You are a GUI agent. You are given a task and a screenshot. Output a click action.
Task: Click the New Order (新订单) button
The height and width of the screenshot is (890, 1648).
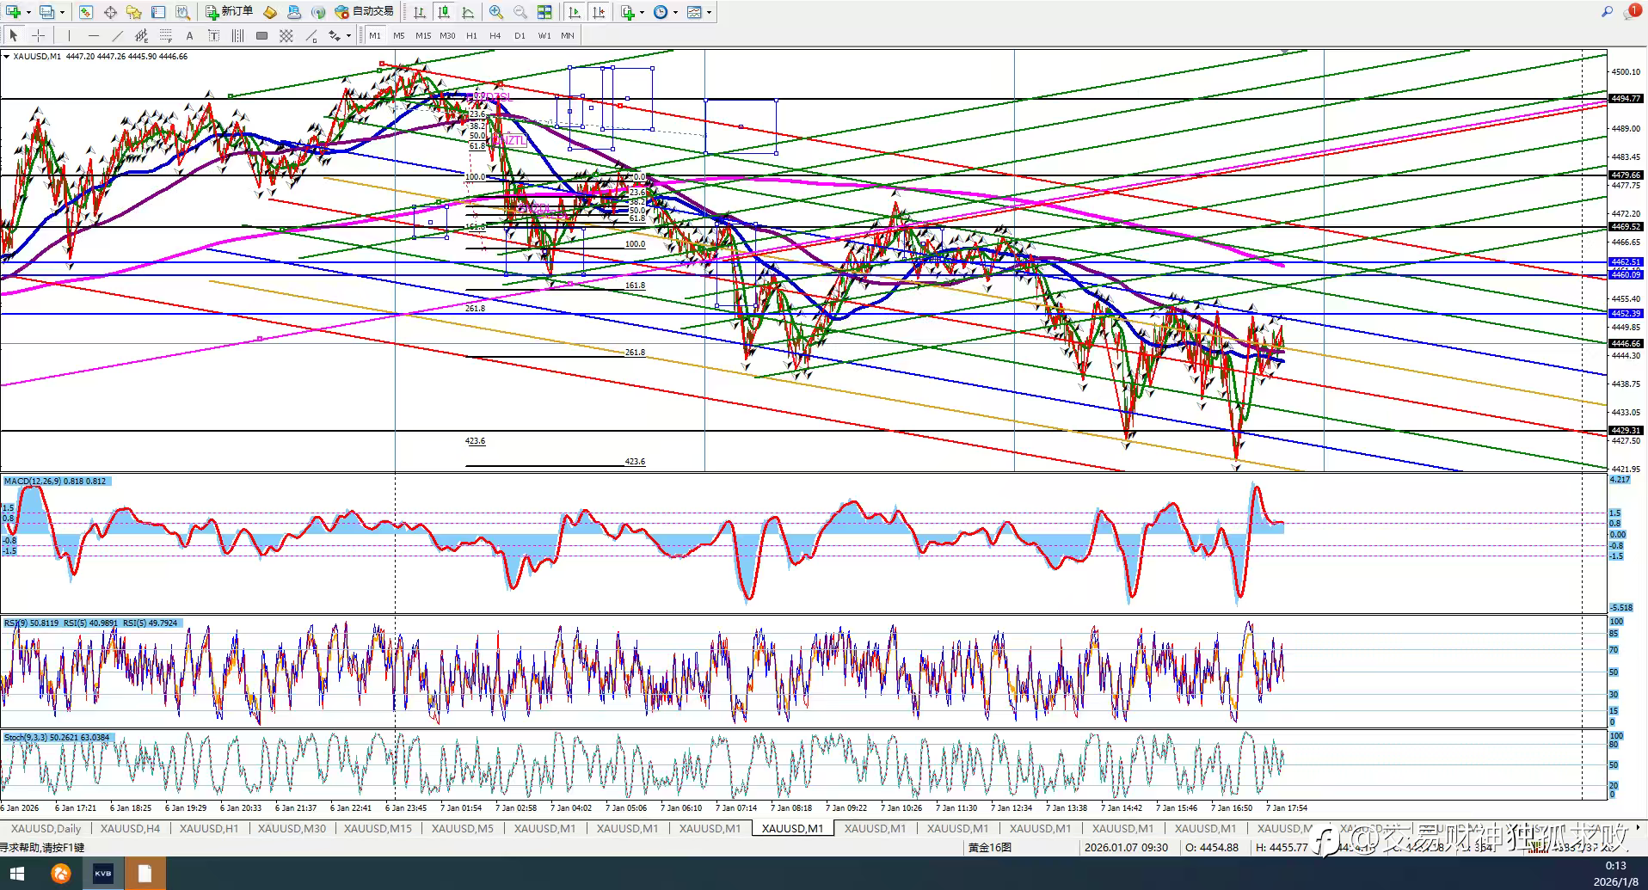tap(229, 12)
